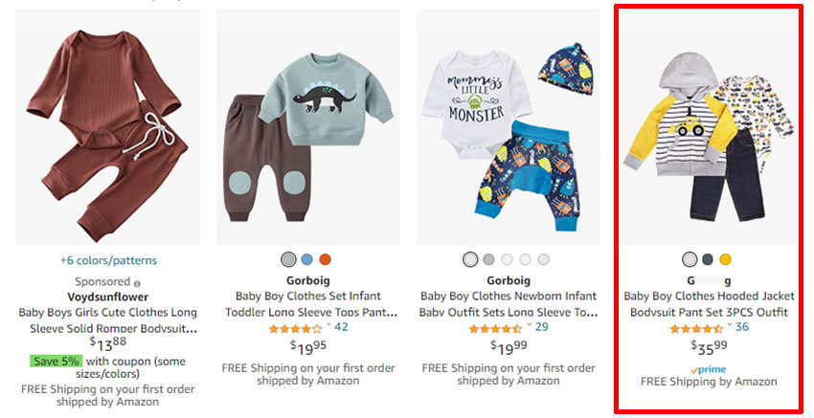Expand rating breakdown arrow beside 29 reviews
The height and width of the screenshot is (418, 814).
coord(529,326)
